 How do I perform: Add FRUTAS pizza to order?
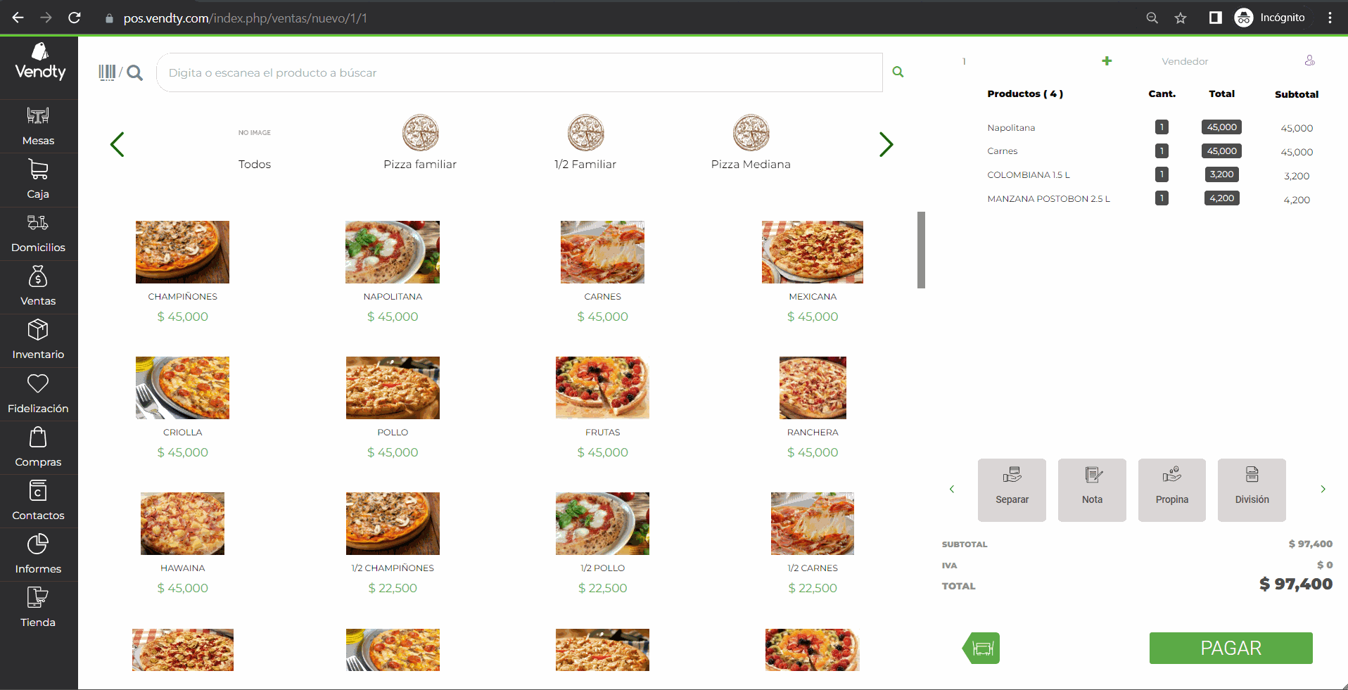602,407
